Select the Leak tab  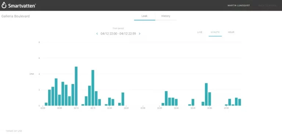tap(144, 16)
